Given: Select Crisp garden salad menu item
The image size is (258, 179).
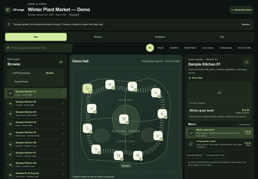Looking at the screenshot, I should pyautogui.click(x=219, y=144).
